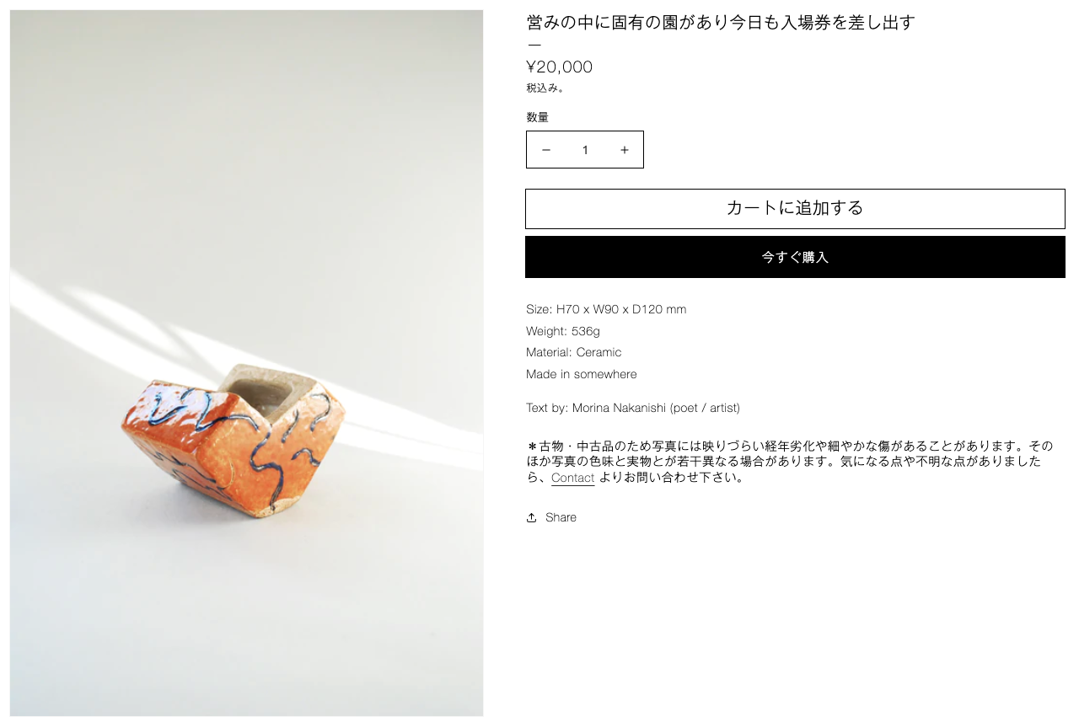This screenshot has width=1079, height=722.
Task: Click the 古物・中古品 disclaimer paragraph
Action: pyautogui.click(x=790, y=462)
